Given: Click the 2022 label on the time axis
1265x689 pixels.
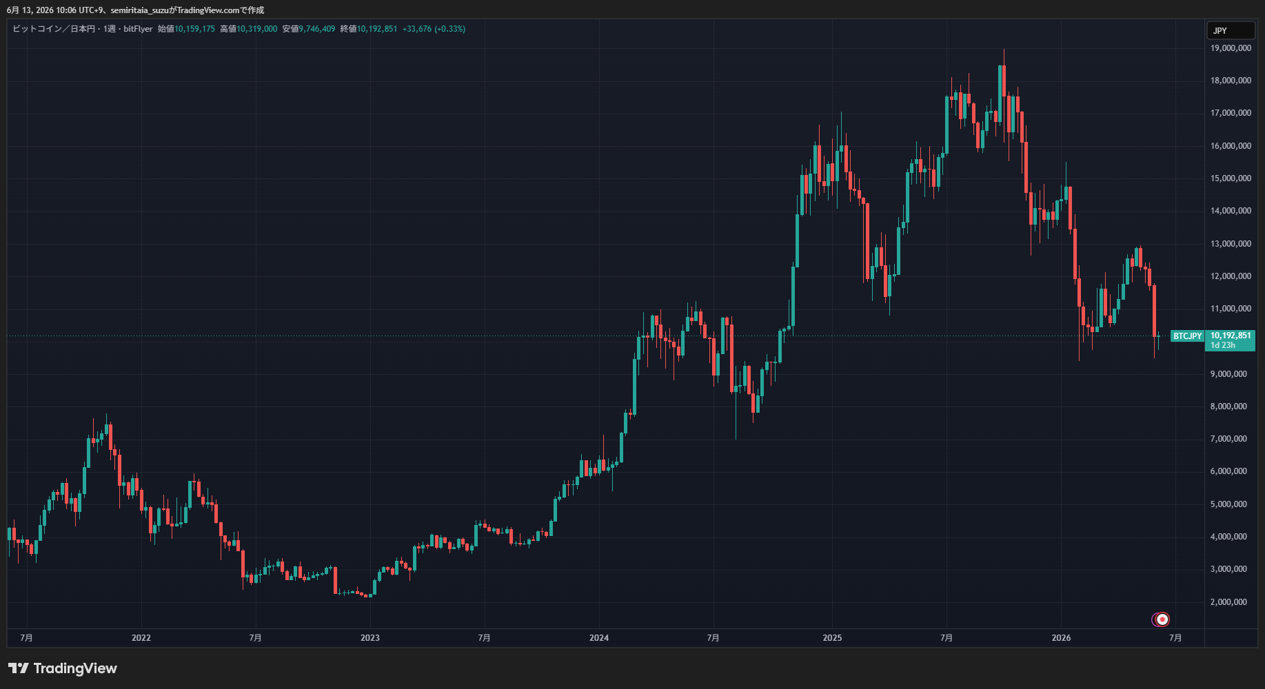Looking at the screenshot, I should pyautogui.click(x=141, y=638).
